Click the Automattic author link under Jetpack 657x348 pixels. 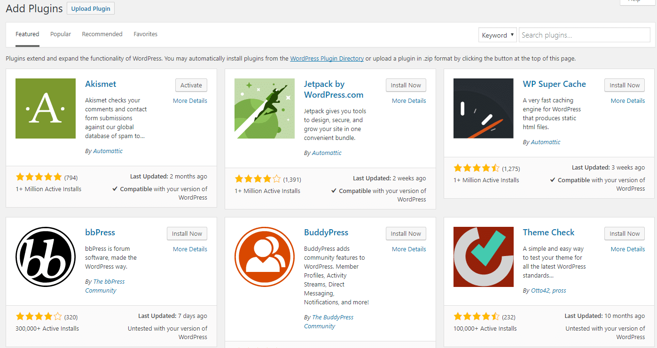coord(327,152)
